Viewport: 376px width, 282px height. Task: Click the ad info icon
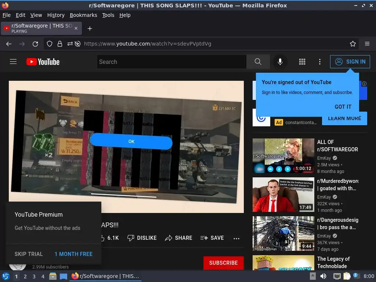click(x=364, y=84)
